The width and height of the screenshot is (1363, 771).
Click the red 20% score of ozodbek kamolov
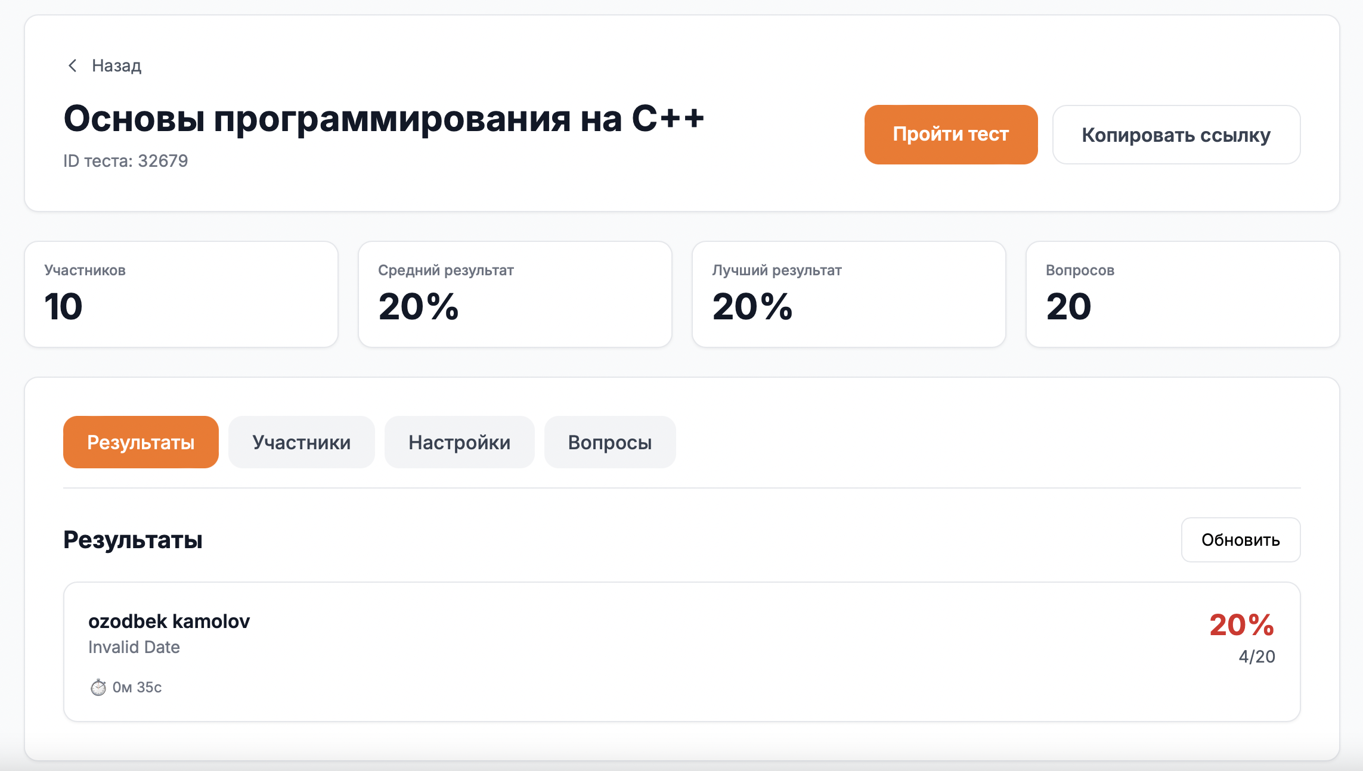pos(1241,624)
